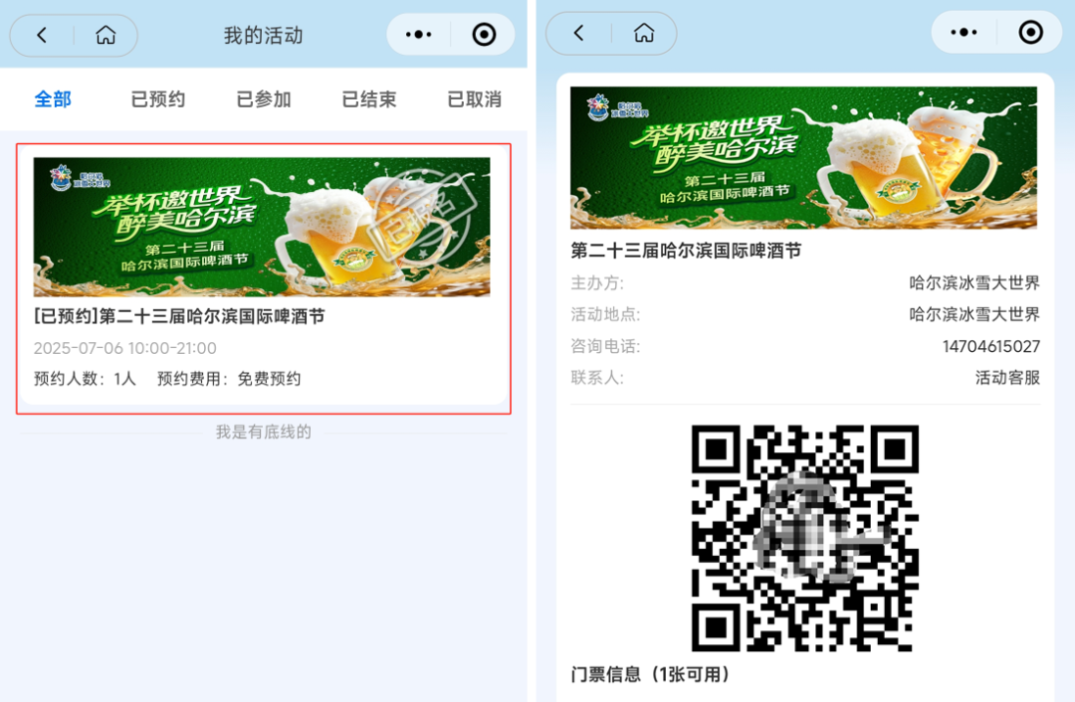
Task: Click the detail title 第二十三届哈尔滨国际啤酒节
Action: pos(686,251)
